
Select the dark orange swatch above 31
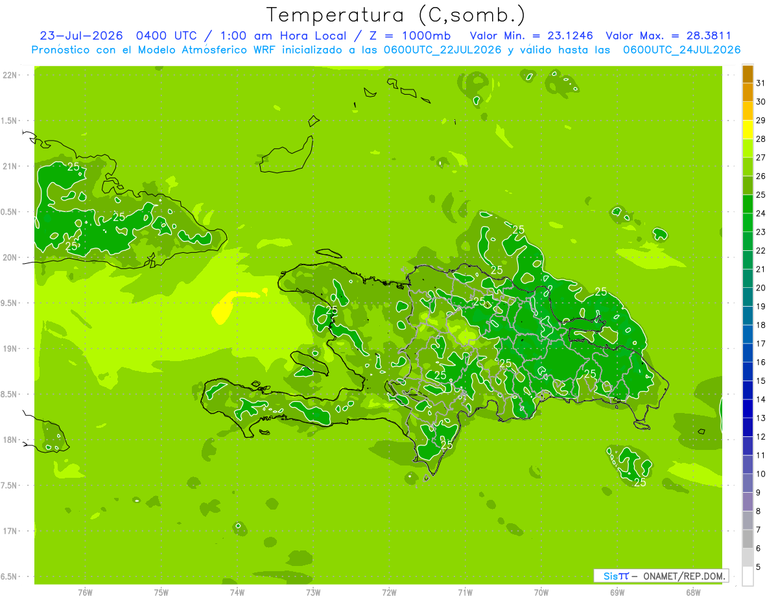[x=748, y=74]
